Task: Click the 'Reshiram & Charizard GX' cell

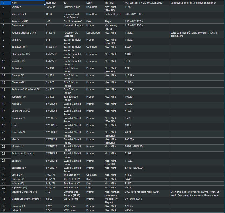Action: point(28,91)
